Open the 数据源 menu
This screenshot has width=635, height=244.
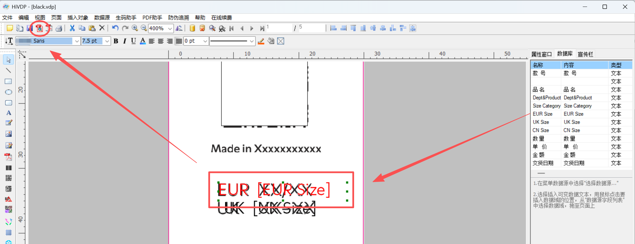pos(102,18)
